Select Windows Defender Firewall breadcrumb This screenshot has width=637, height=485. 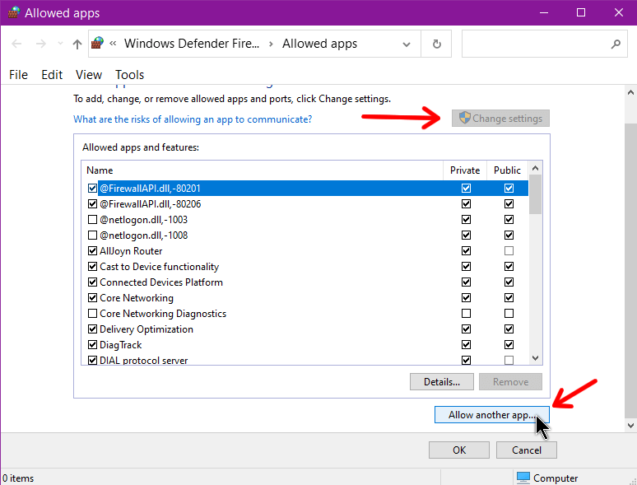(192, 44)
